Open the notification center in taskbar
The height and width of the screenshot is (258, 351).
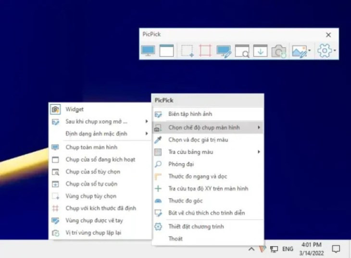[x=336, y=249]
